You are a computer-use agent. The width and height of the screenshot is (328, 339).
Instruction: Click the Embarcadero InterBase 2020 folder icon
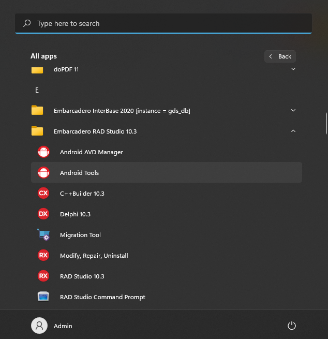point(37,110)
